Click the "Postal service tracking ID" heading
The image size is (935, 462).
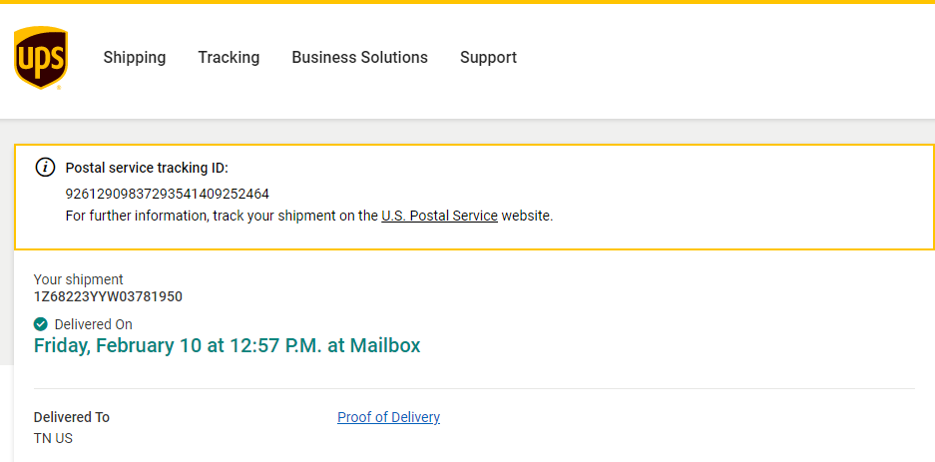click(147, 168)
